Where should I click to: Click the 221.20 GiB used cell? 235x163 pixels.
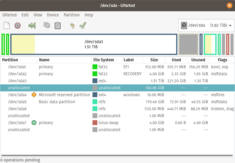[x=176, y=81]
